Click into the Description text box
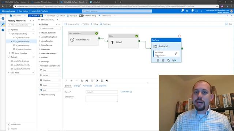This screenshot has width=234, height=131. (x=102, y=99)
